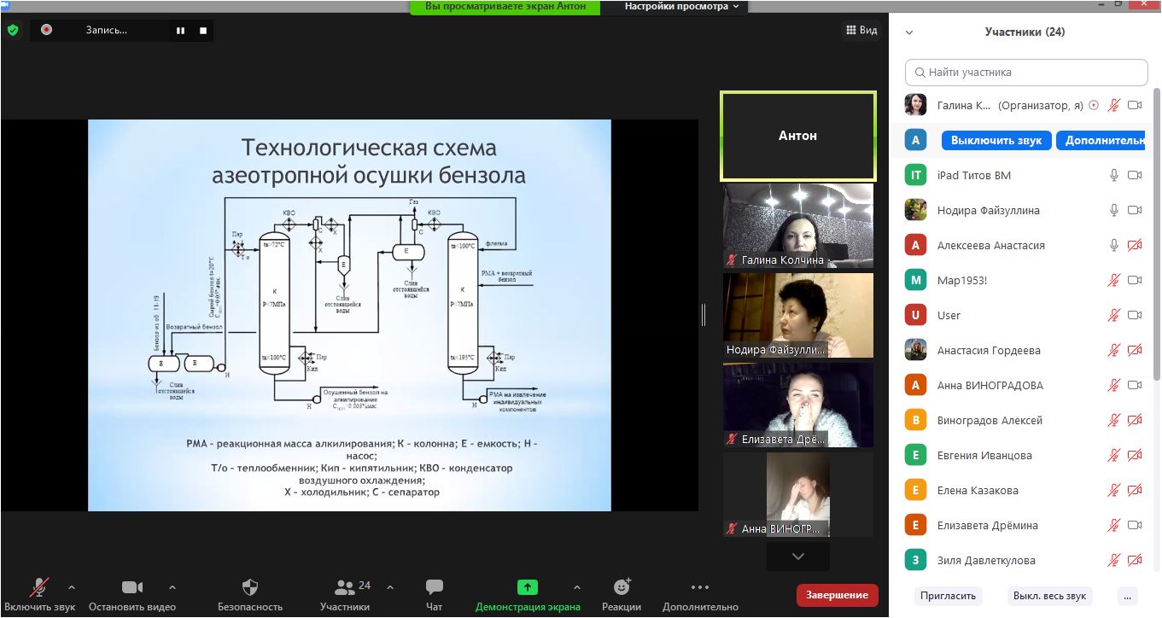Unmute microphone with Включить звук

pos(38,587)
